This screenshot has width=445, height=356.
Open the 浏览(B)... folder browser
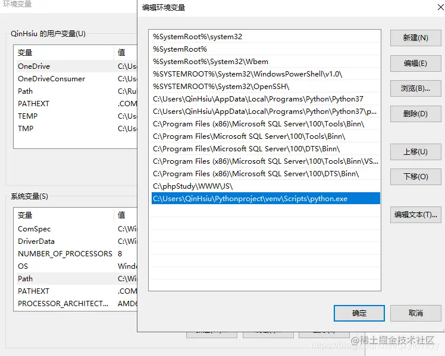tap(415, 88)
